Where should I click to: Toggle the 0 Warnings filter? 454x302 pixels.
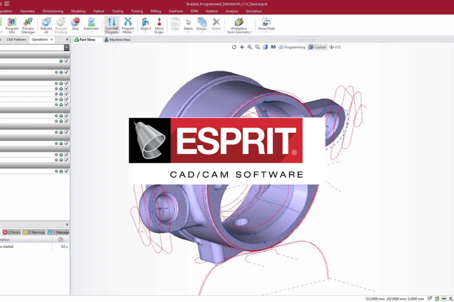(34, 232)
